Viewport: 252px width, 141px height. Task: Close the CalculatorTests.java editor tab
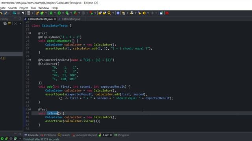coord(55,19)
